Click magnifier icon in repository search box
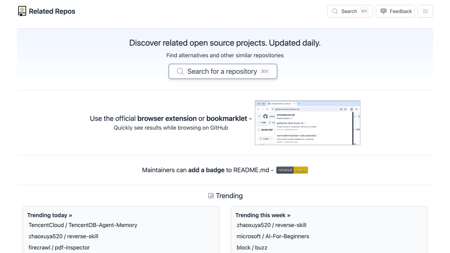The width and height of the screenshot is (450, 253). 180,71
